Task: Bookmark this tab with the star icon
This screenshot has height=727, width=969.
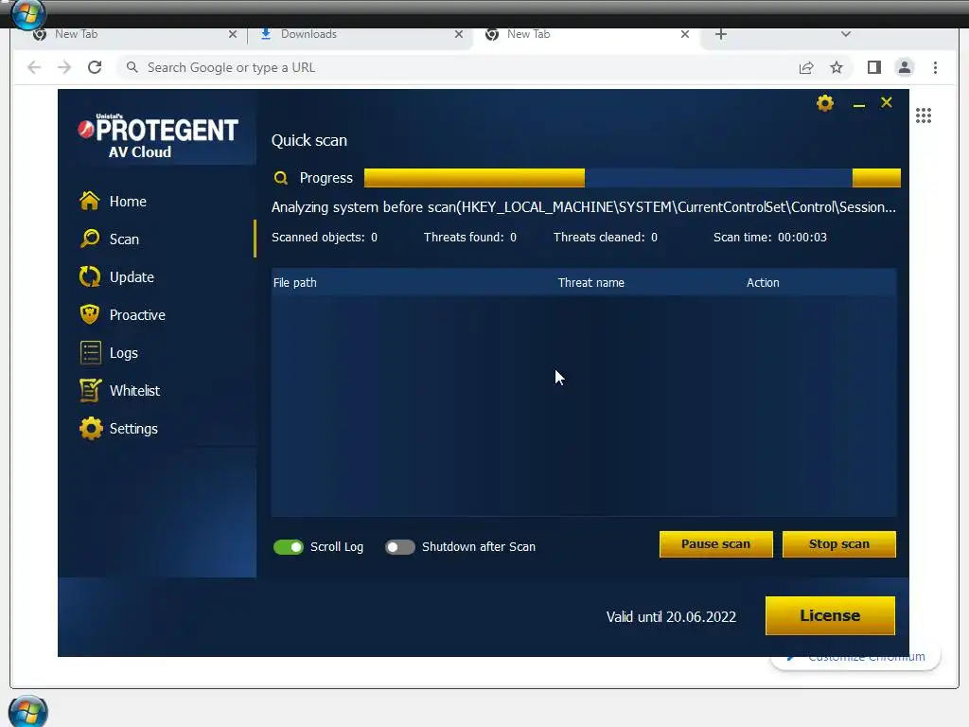Action: click(837, 67)
